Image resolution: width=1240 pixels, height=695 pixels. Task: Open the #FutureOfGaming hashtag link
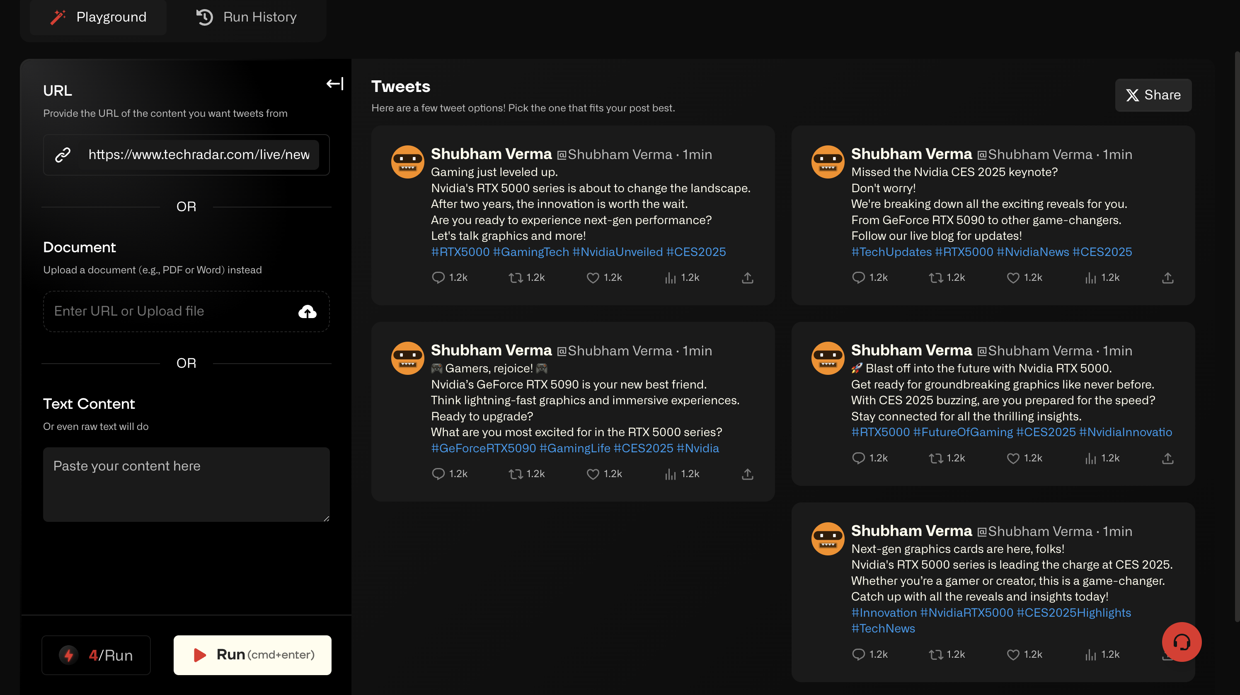(963, 432)
